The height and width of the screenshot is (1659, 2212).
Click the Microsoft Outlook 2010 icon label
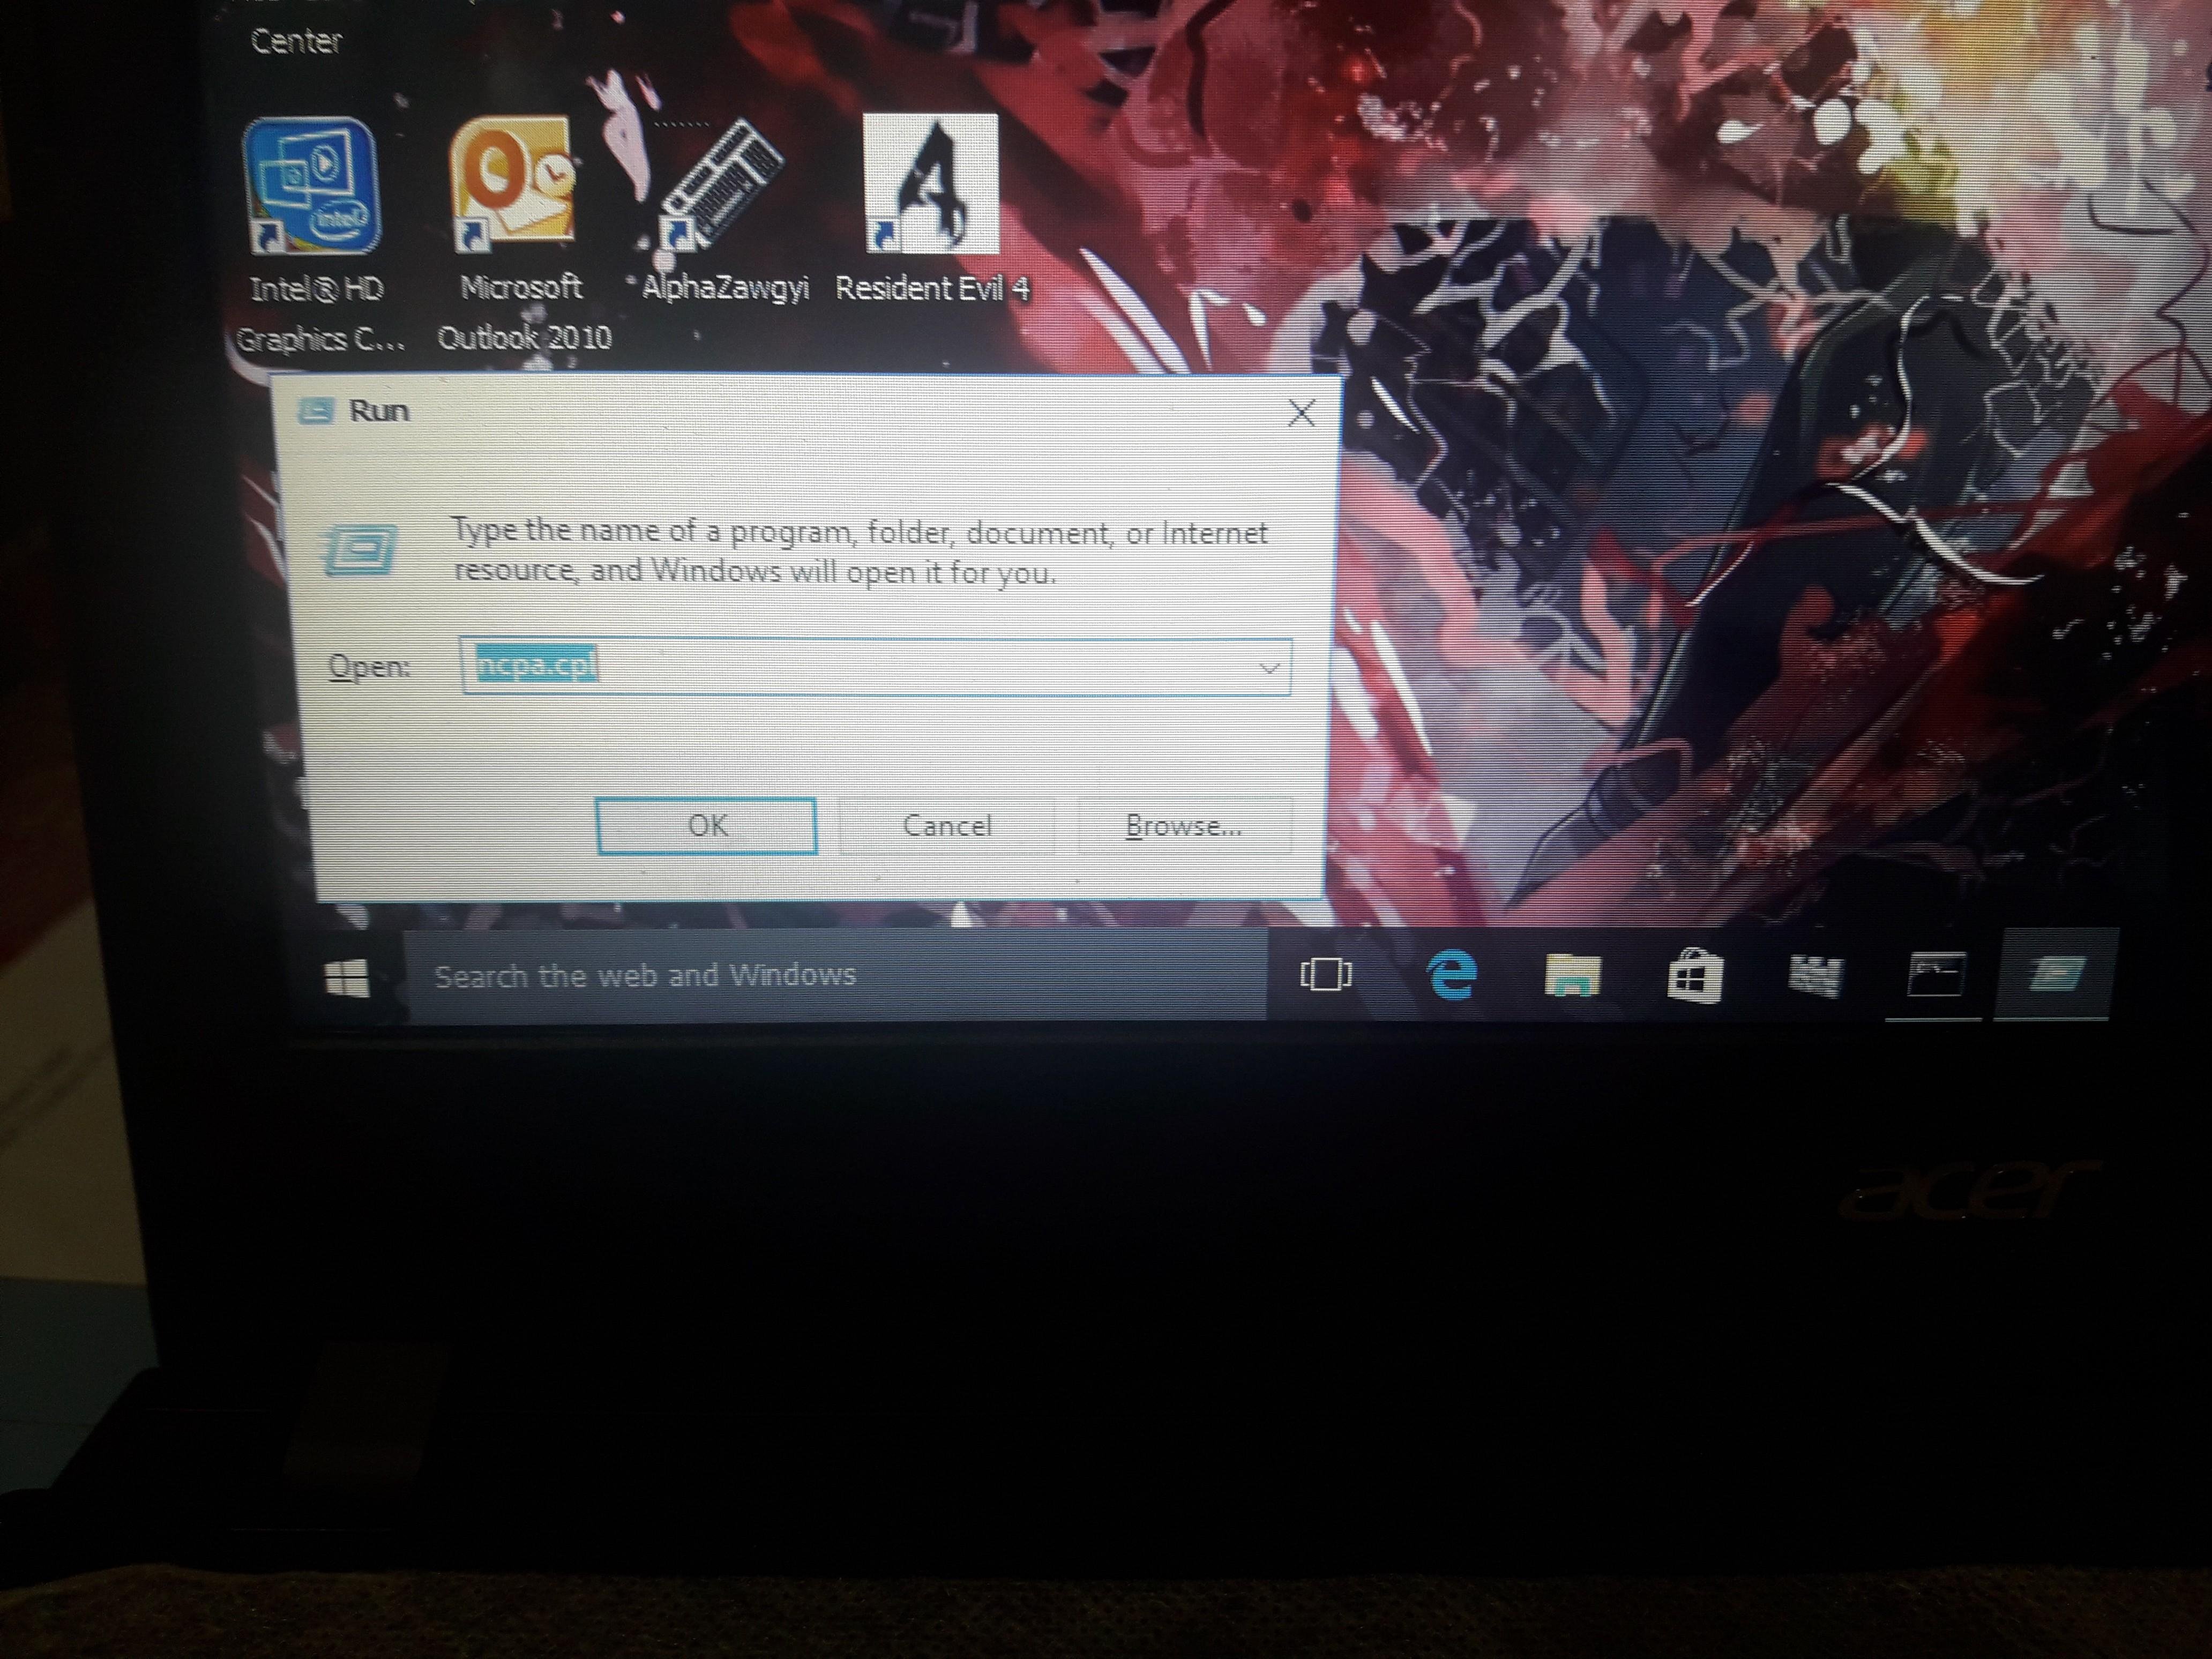tap(524, 312)
